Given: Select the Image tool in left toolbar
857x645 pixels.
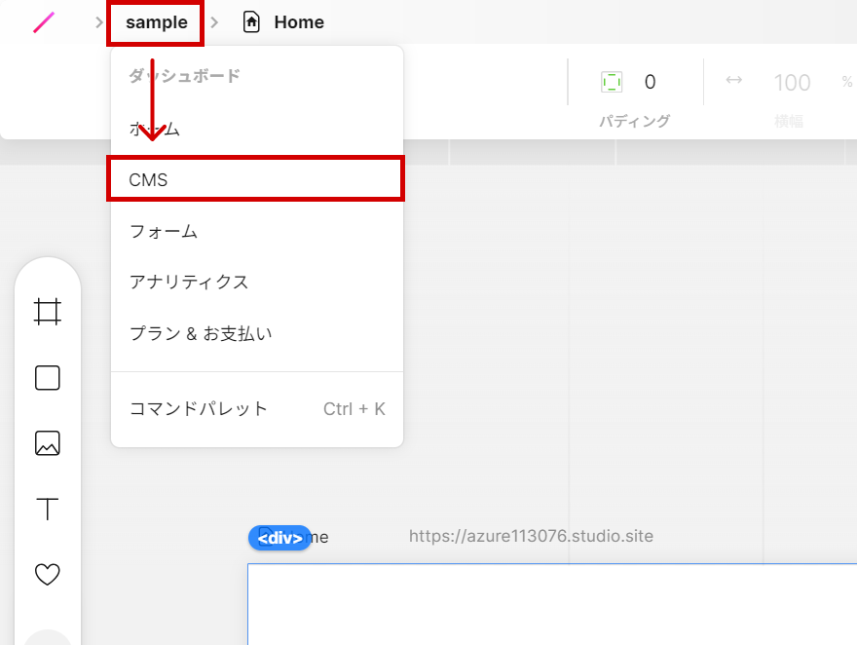Looking at the screenshot, I should (x=48, y=443).
